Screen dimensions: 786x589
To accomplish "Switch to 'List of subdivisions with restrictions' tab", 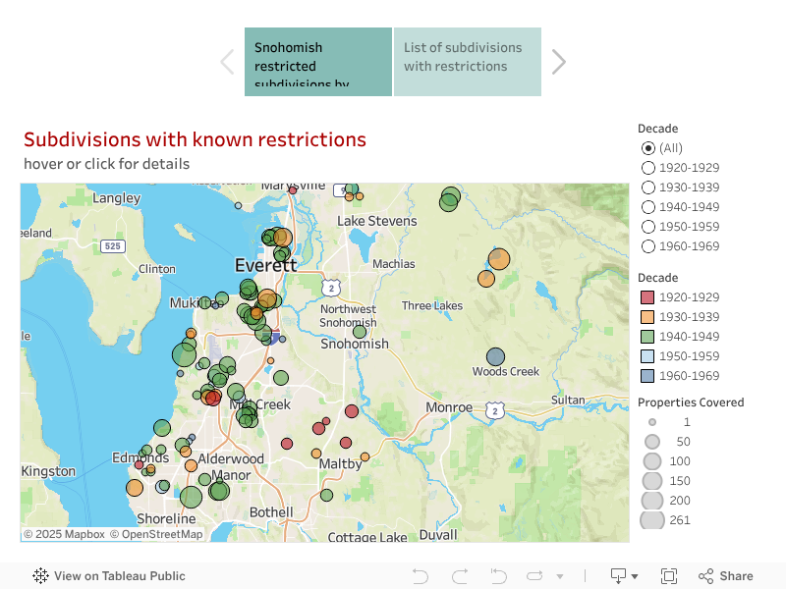I will 468,62.
